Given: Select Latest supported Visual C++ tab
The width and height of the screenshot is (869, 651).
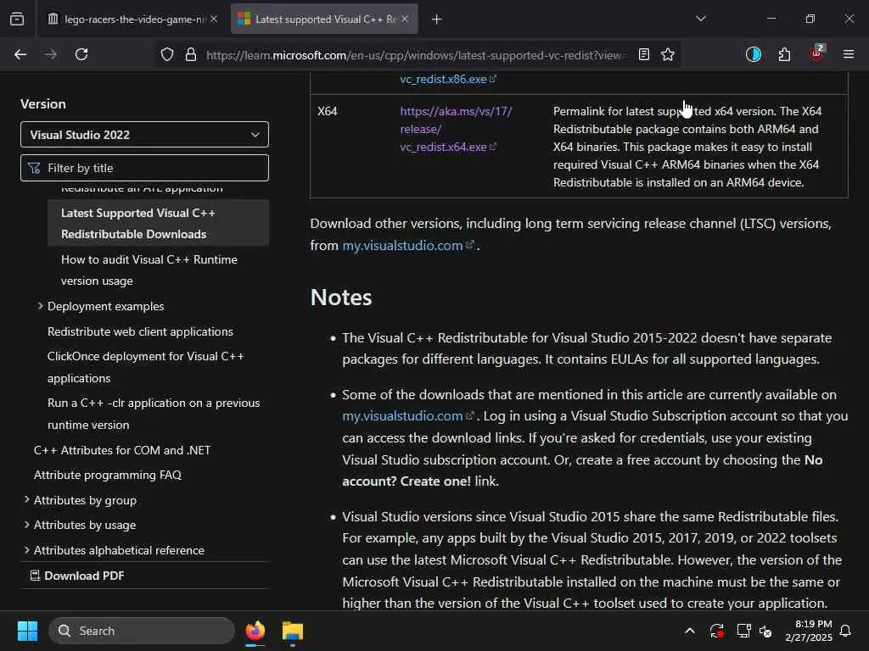Looking at the screenshot, I should (324, 19).
